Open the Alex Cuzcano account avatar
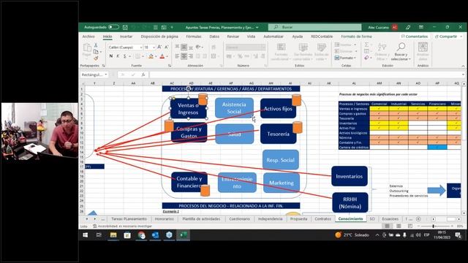Viewport: 468px width, 263px height. click(x=395, y=27)
